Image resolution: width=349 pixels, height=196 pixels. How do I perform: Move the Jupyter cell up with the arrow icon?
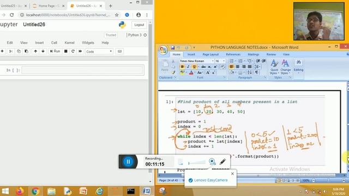pos(35,51)
